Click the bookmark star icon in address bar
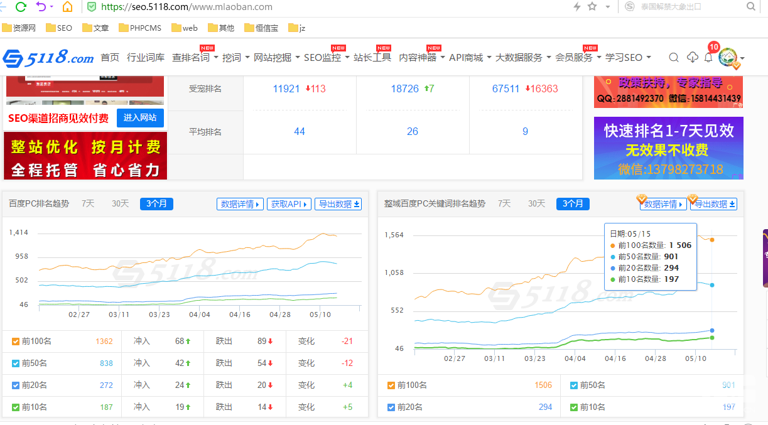Image resolution: width=768 pixels, height=425 pixels. point(592,6)
